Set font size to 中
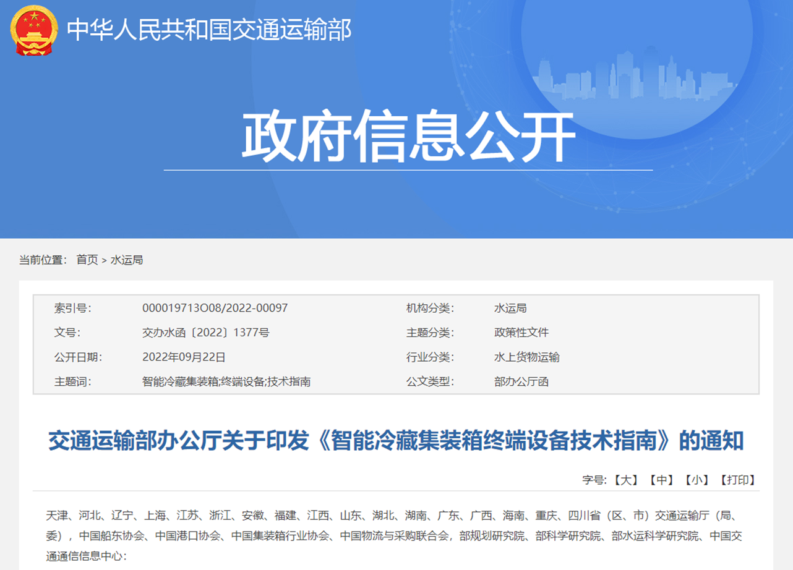 click(x=661, y=480)
